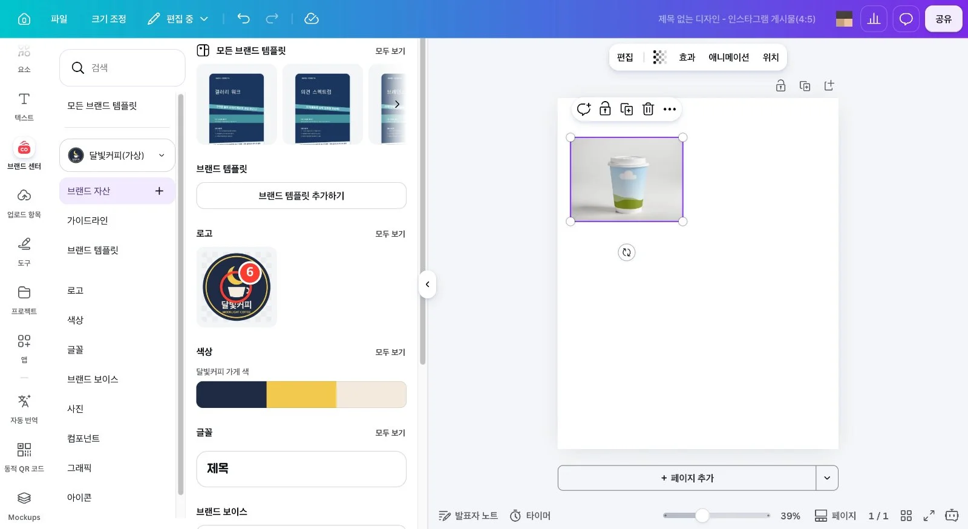Screen dimensions: 968x529
Task: Select the 달빛커피 logo thumbnail
Action: coord(237,287)
